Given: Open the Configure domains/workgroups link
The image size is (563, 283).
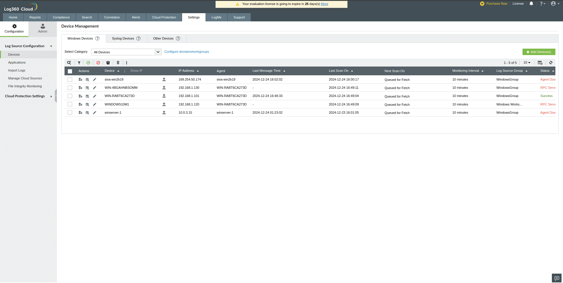Looking at the screenshot, I should 186,52.
